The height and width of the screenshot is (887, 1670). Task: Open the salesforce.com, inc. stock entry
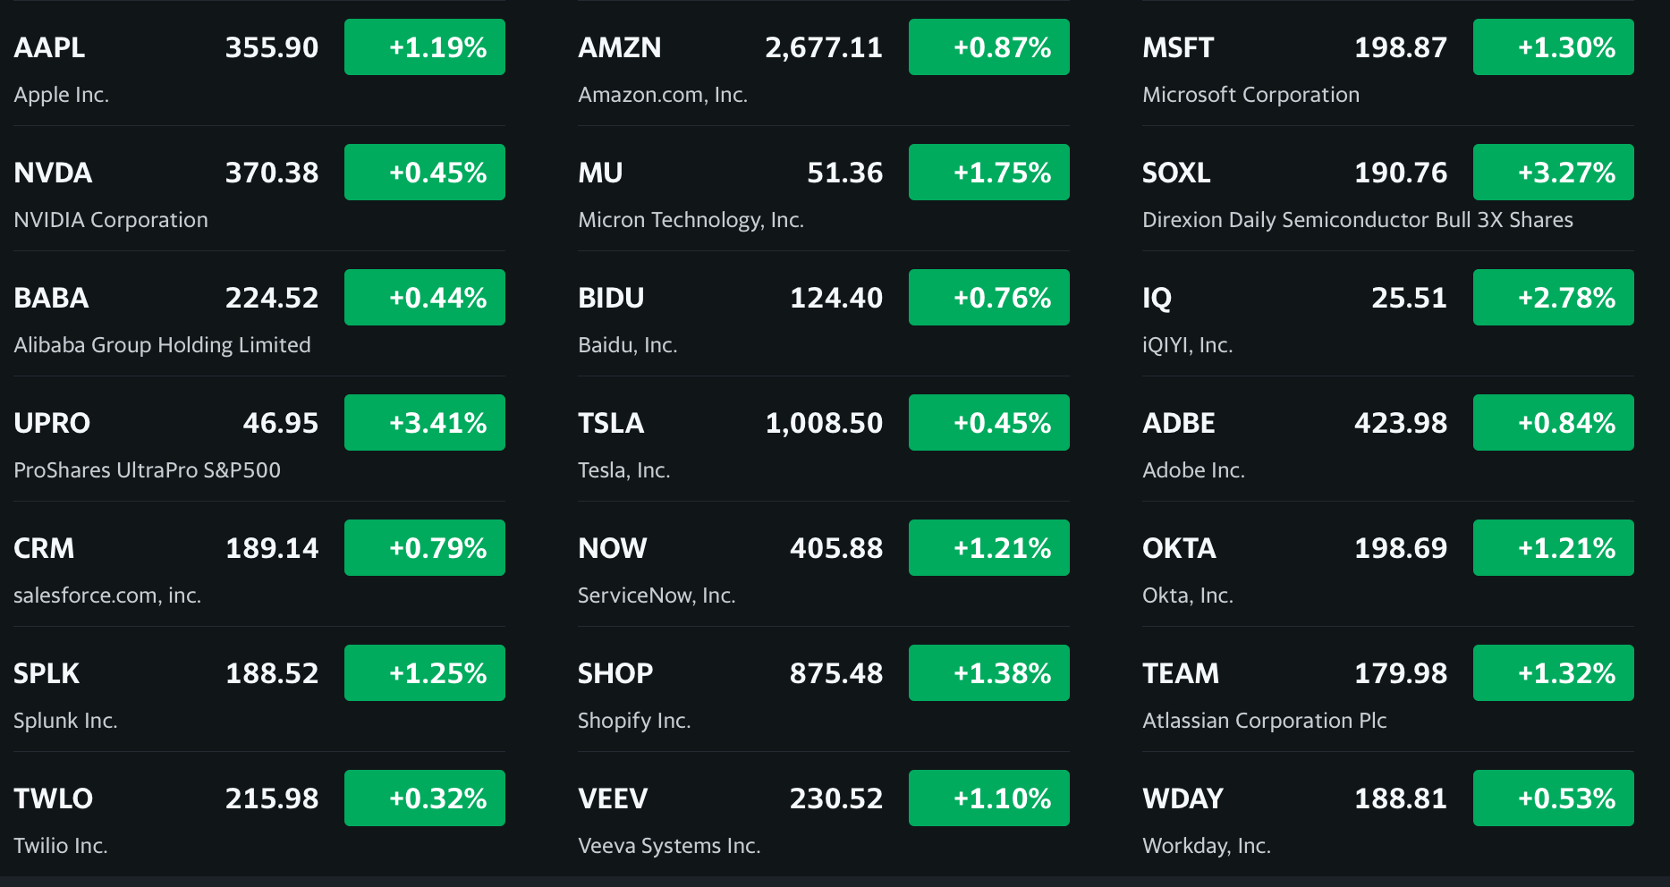point(107,596)
